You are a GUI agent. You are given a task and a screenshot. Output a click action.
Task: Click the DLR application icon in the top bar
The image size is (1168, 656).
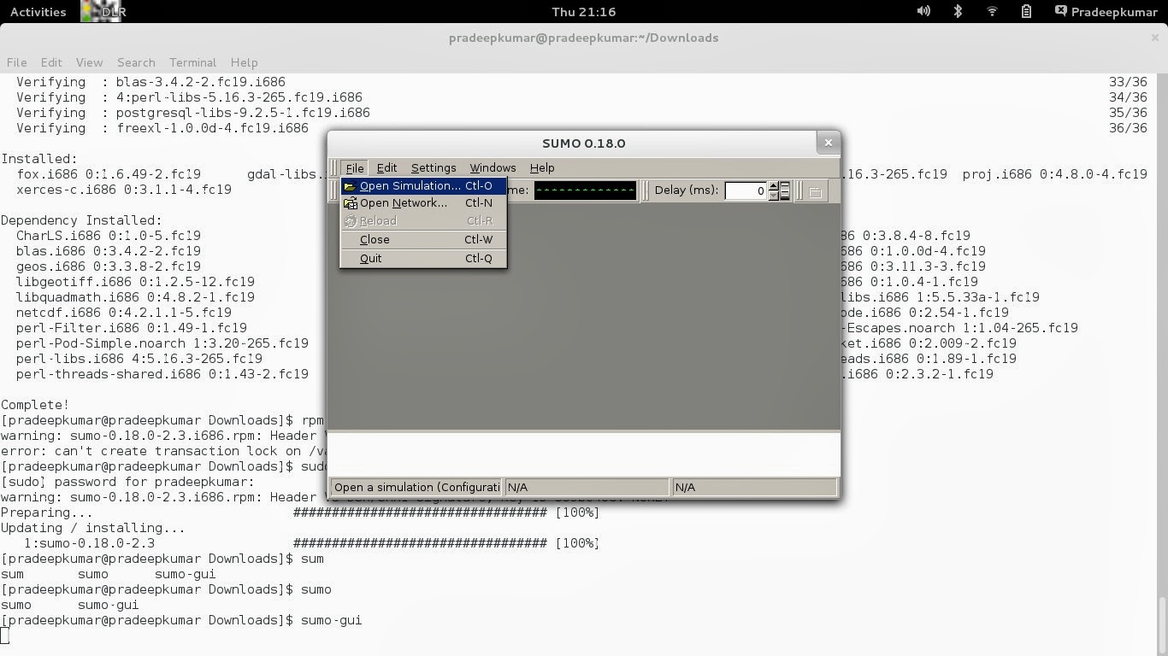[103, 11]
